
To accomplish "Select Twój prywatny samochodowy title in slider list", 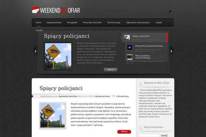I will click(x=143, y=57).
